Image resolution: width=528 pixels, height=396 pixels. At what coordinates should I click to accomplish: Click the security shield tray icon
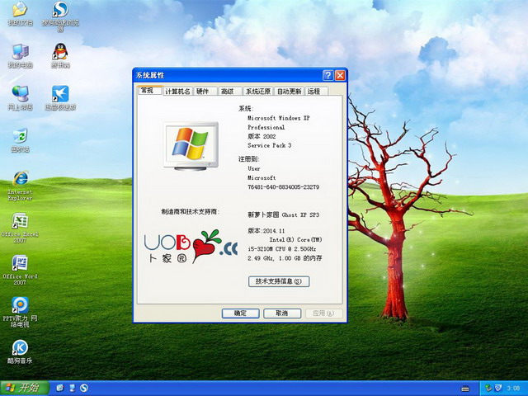click(498, 389)
